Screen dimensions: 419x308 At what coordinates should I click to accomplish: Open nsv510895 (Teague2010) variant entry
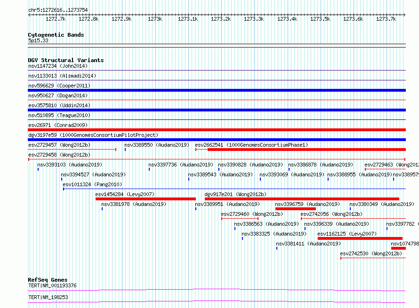[x=59, y=115]
